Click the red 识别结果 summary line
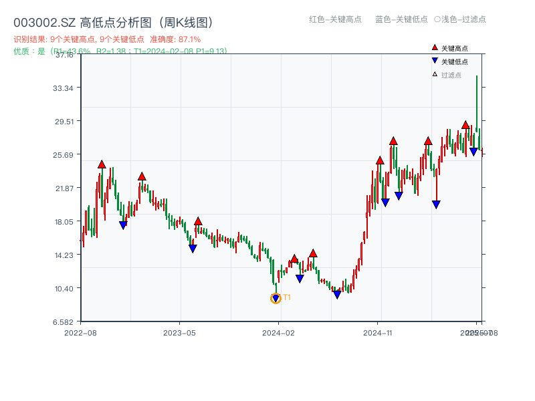The image size is (535, 401). point(107,39)
